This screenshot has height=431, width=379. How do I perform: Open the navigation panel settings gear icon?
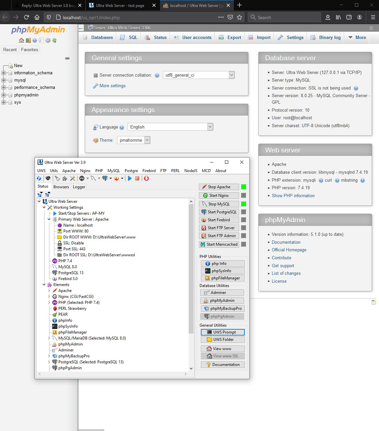pos(48,40)
